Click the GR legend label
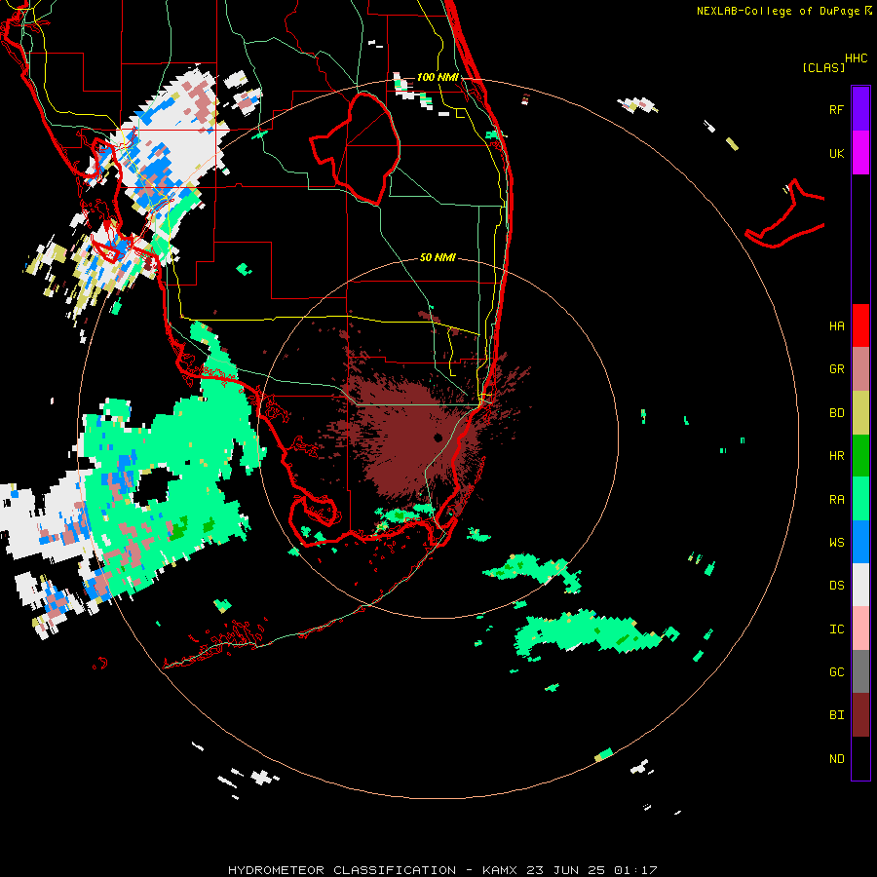This screenshot has width=877, height=877. coord(836,369)
